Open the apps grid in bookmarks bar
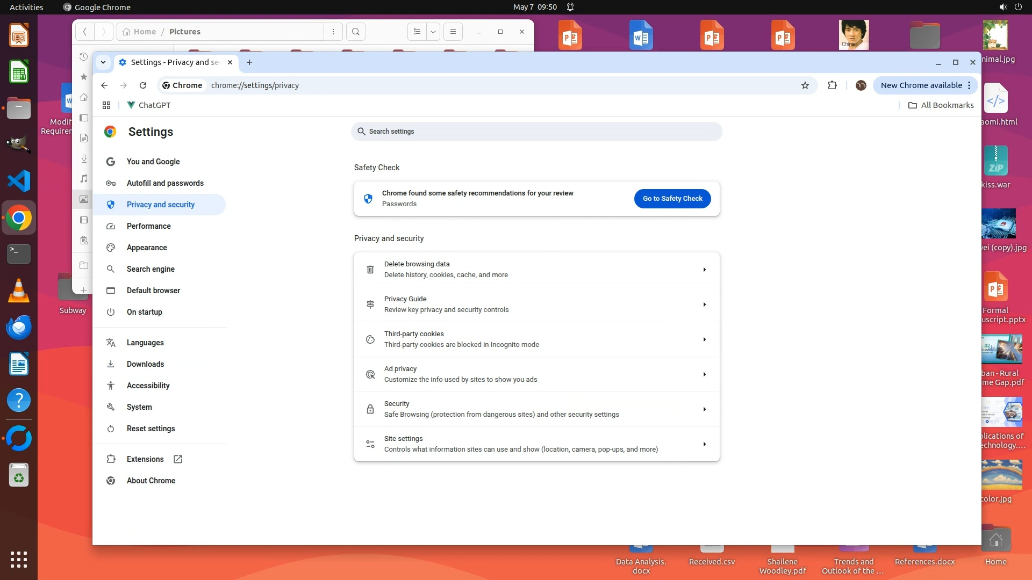The width and height of the screenshot is (1032, 580). coord(106,105)
